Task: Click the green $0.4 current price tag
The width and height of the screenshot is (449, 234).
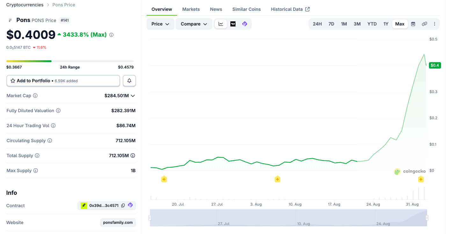Action: (x=435, y=65)
